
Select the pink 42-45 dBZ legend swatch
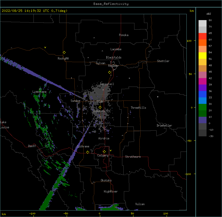point(202,75)
